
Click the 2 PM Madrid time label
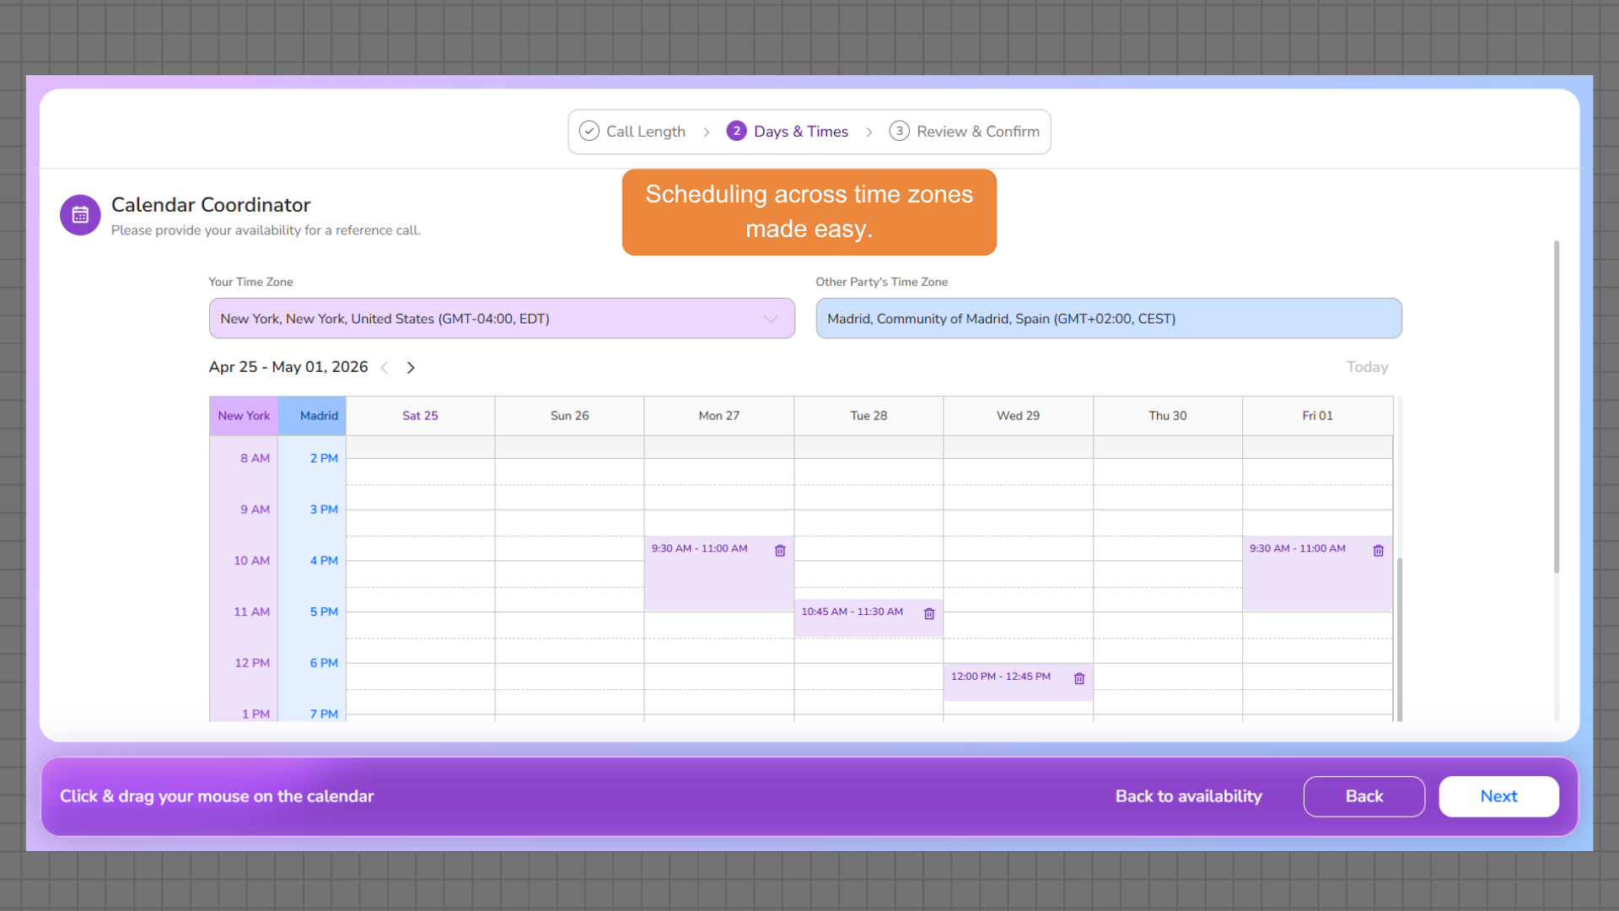click(x=324, y=459)
